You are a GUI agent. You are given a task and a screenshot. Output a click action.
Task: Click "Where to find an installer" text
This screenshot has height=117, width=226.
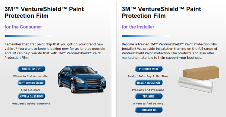tap(31, 76)
